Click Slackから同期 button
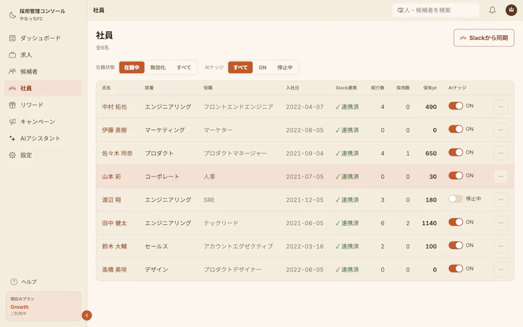The height and width of the screenshot is (327, 523). pyautogui.click(x=484, y=38)
